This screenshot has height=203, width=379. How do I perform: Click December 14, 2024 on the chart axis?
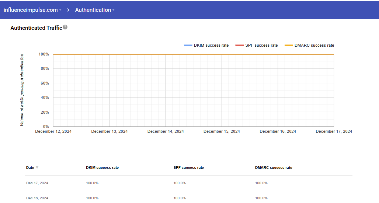(x=166, y=132)
